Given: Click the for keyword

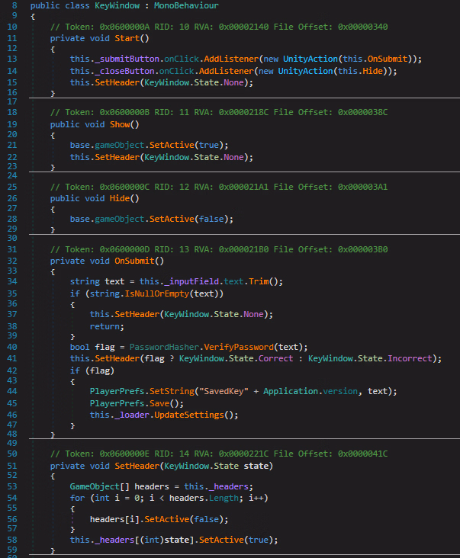Looking at the screenshot, I should coord(77,498).
